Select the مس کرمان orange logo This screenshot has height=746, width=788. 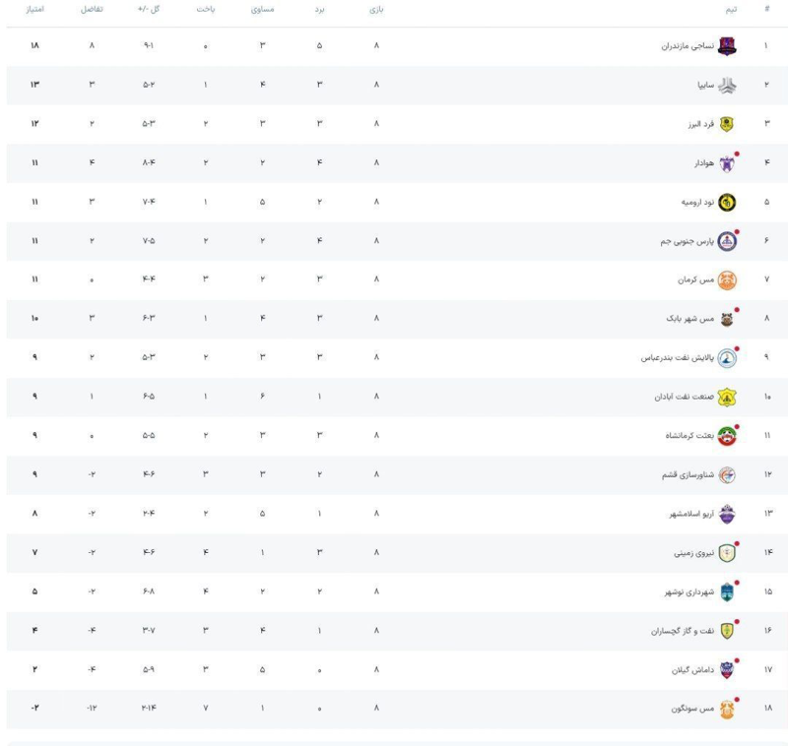726,280
